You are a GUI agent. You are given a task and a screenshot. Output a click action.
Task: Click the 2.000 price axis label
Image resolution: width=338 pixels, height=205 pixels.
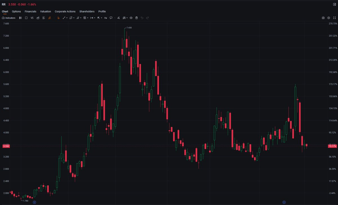pyautogui.click(x=6, y=193)
